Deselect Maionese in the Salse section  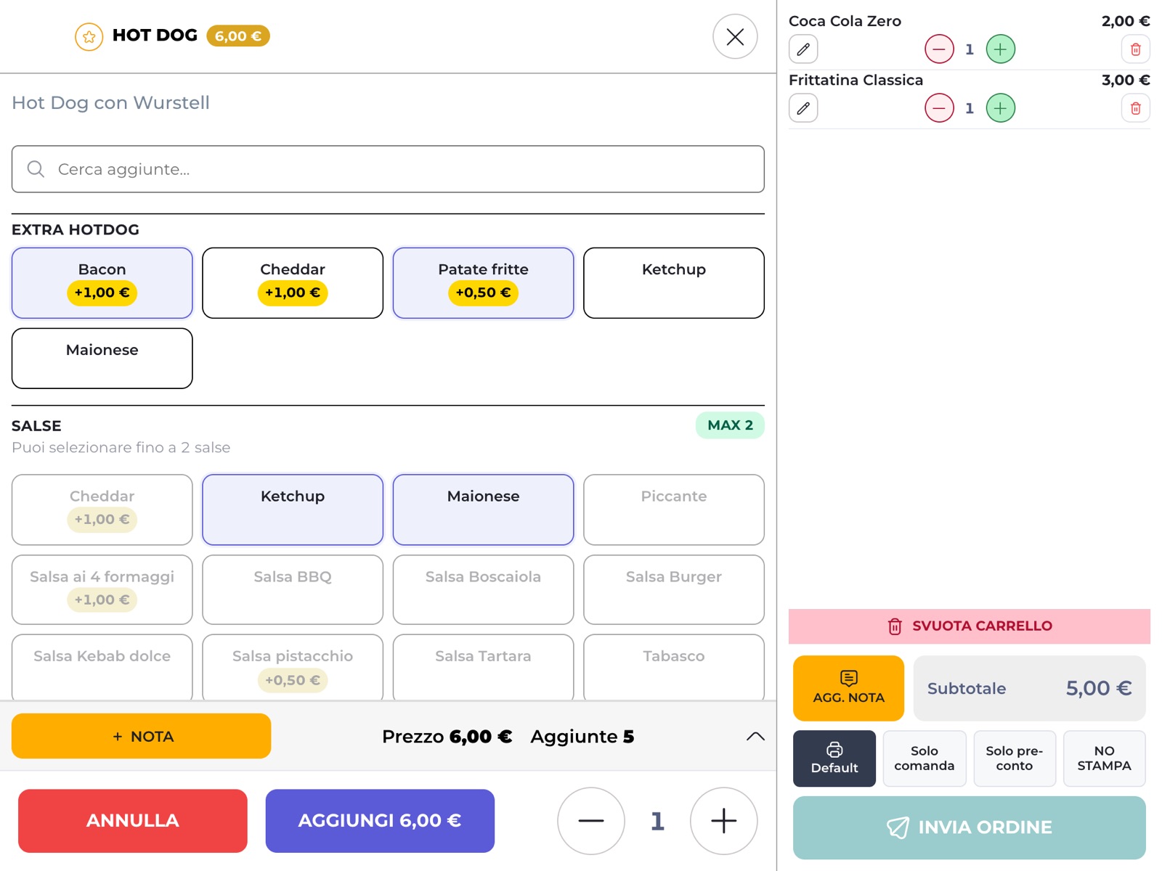click(484, 510)
